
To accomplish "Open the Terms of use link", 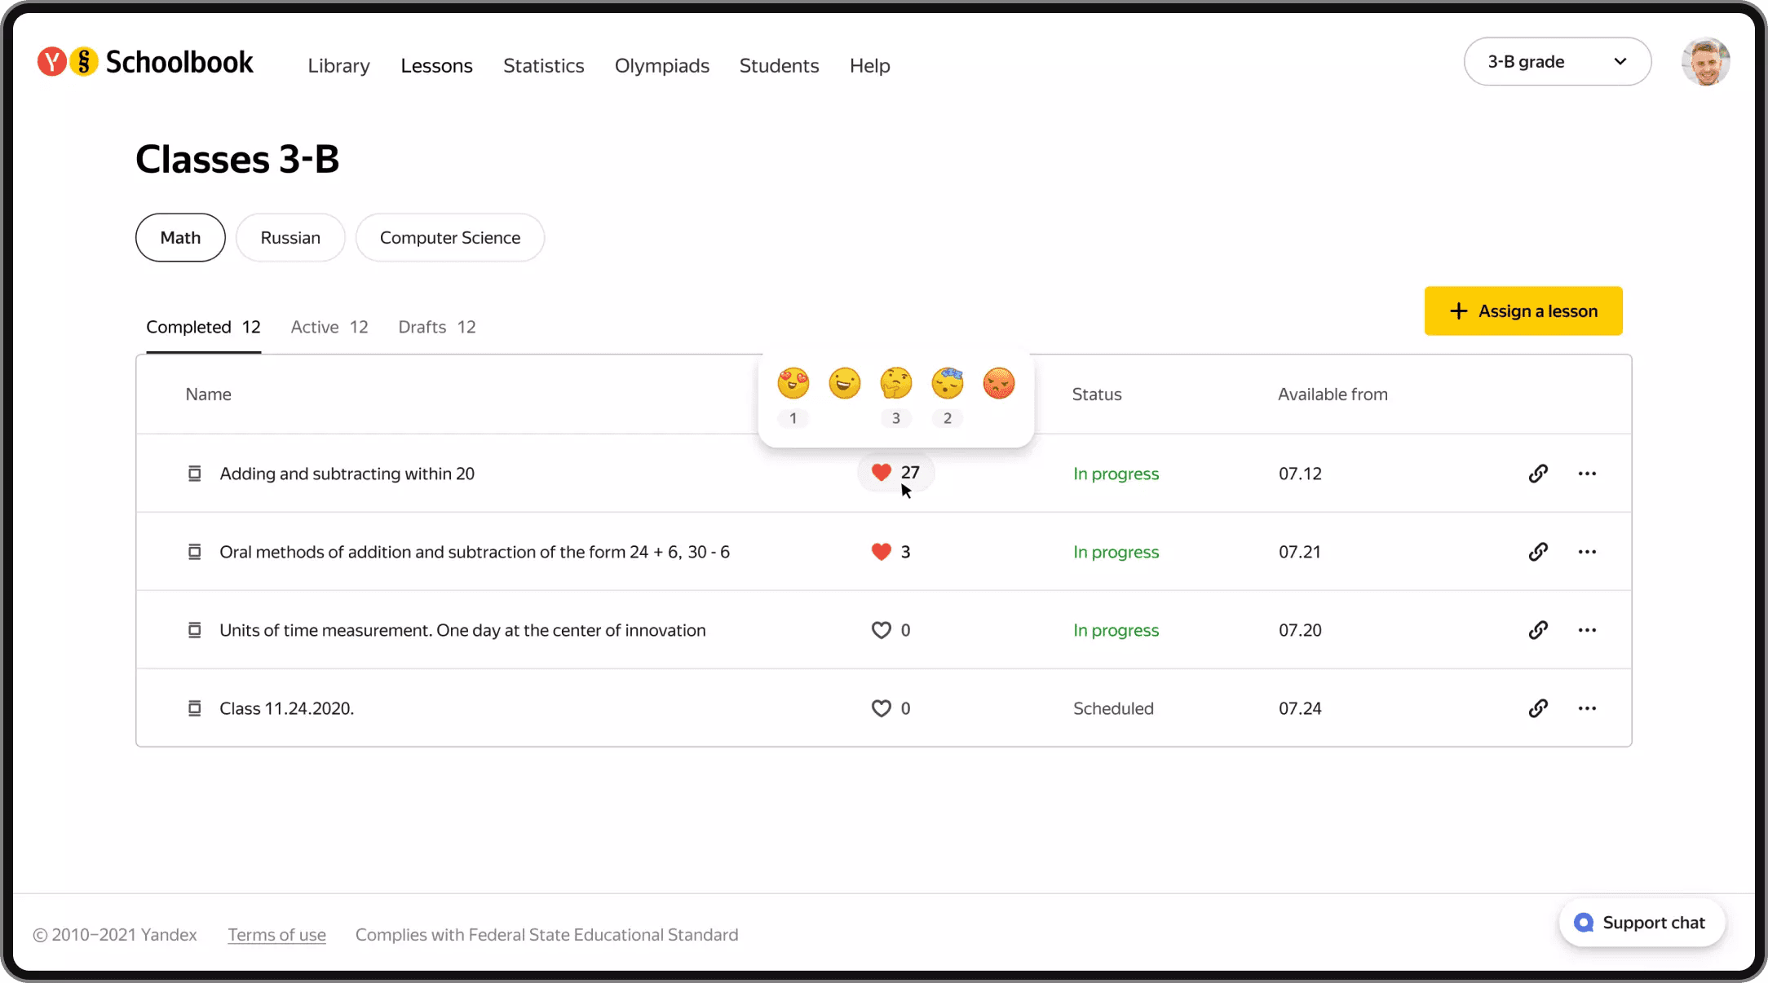I will [x=276, y=935].
